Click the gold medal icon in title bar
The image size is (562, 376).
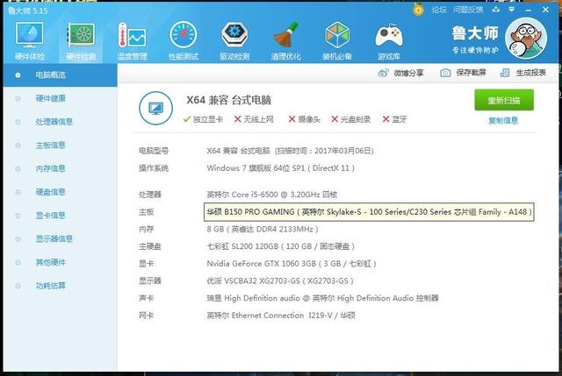coord(418,10)
